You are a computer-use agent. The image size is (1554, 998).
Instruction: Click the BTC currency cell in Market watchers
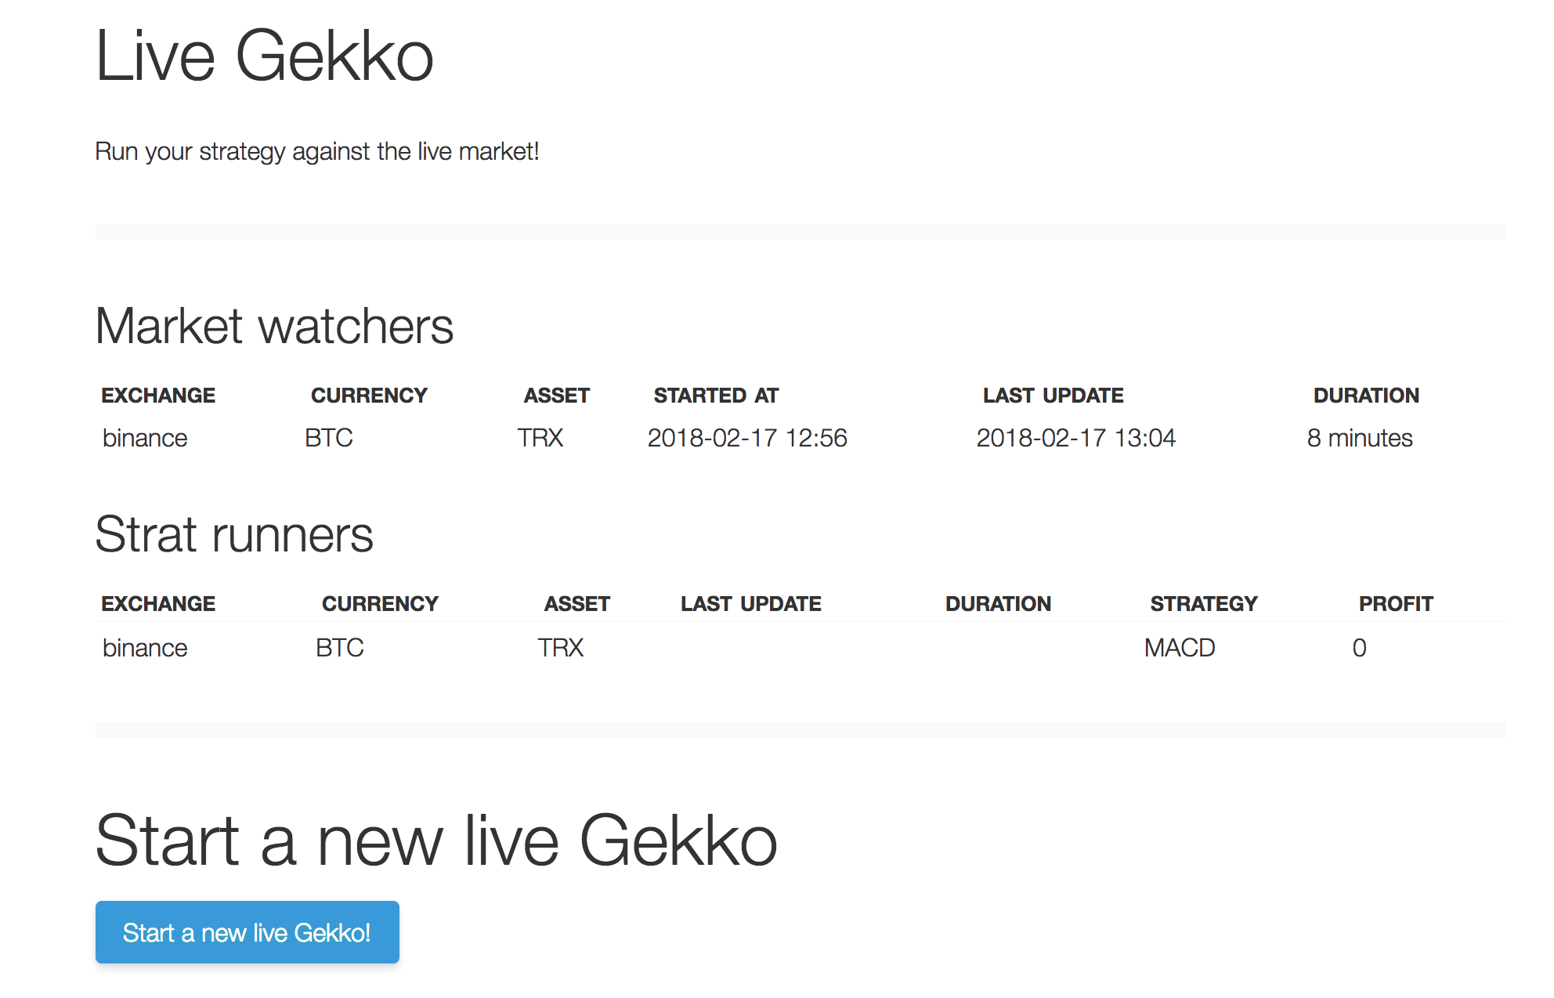pyautogui.click(x=328, y=438)
